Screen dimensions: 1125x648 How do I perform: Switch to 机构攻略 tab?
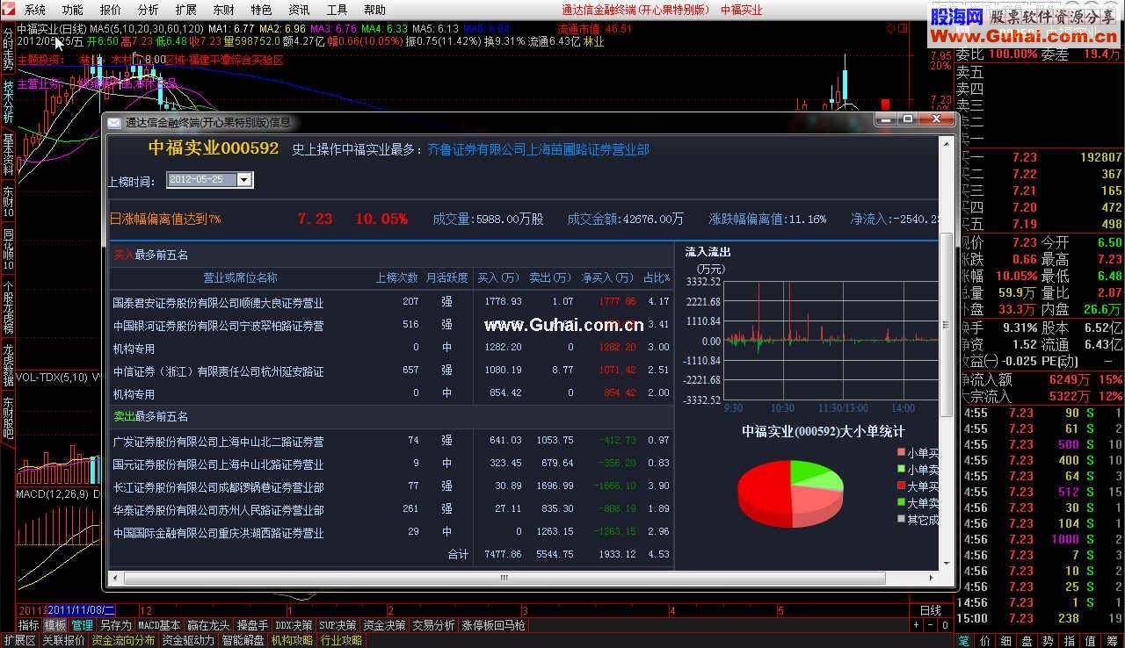tap(293, 640)
